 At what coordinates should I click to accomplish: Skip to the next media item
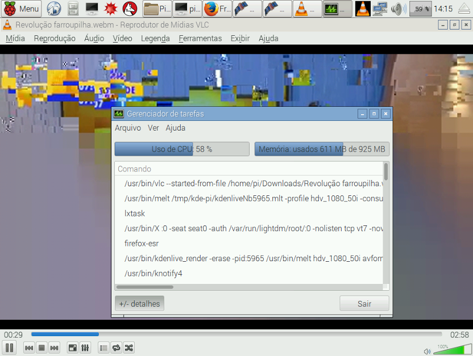(x=55, y=348)
